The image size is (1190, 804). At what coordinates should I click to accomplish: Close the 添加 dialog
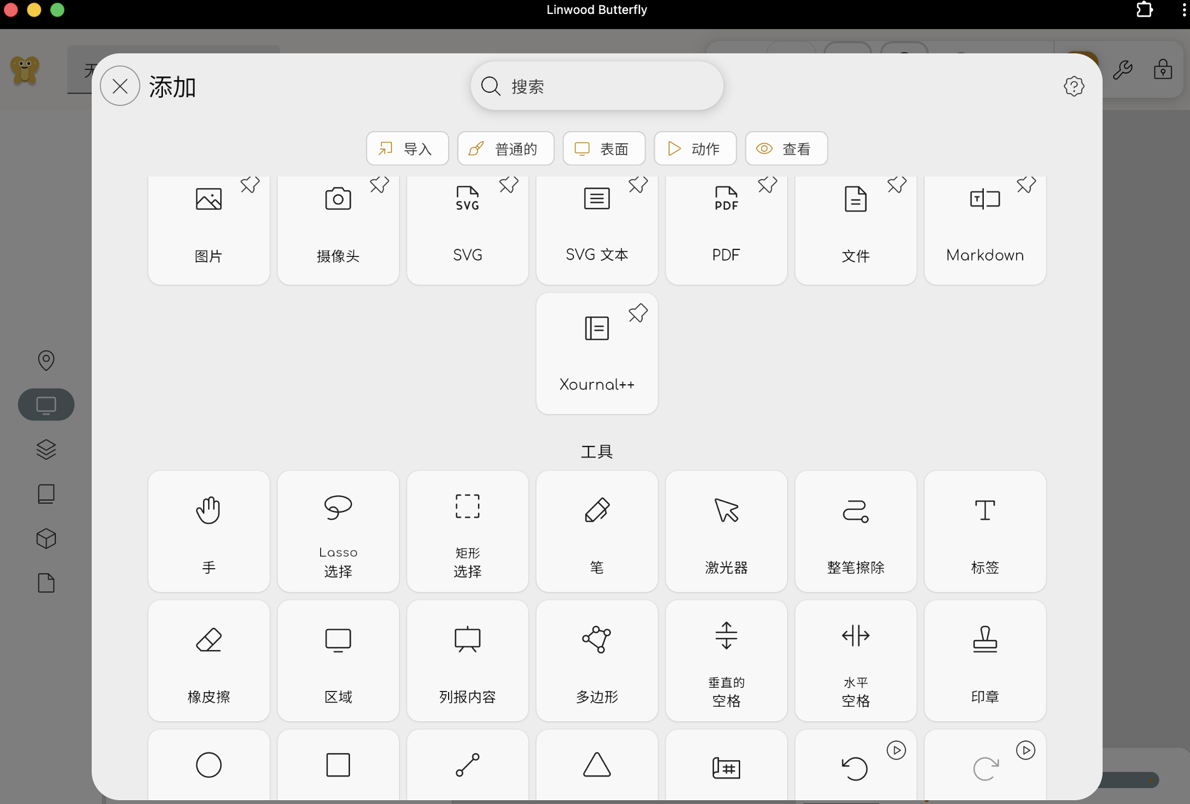coord(120,85)
